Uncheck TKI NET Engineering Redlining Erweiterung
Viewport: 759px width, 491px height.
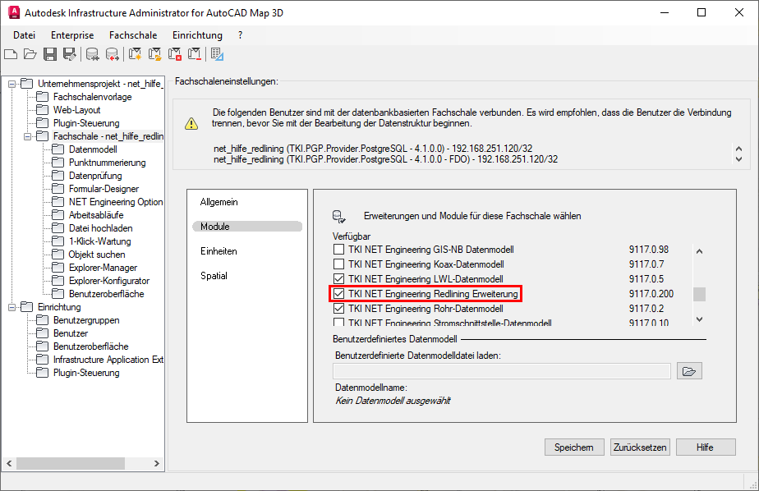click(338, 293)
